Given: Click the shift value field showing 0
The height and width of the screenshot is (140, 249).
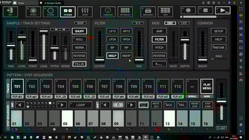Looking at the screenshot, I should (118, 105).
